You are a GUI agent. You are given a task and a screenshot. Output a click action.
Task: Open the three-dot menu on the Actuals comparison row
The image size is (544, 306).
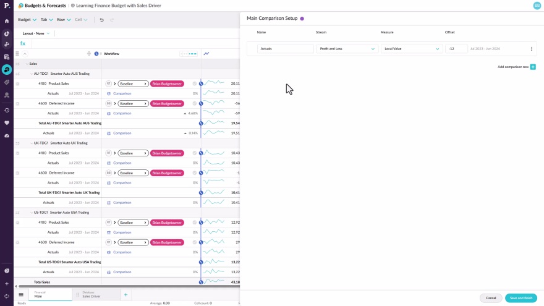pos(532,49)
